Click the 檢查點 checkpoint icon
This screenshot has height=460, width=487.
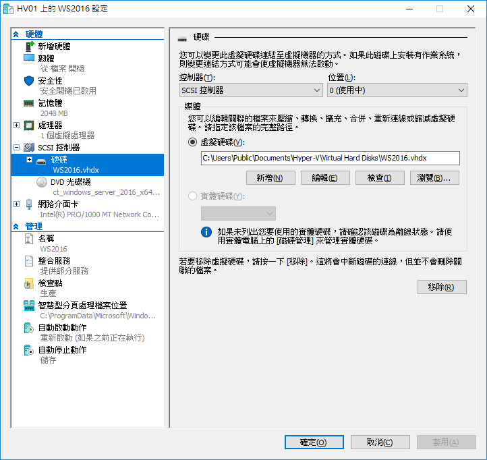29,283
